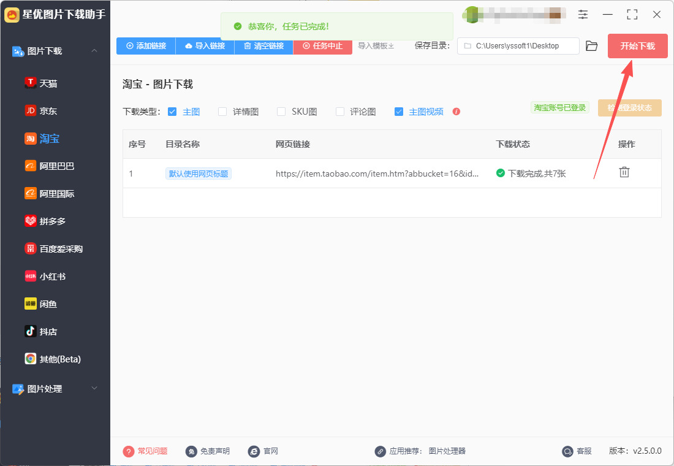This screenshot has height=466, width=674.
Task: Click 导入链接 button
Action: click(205, 45)
